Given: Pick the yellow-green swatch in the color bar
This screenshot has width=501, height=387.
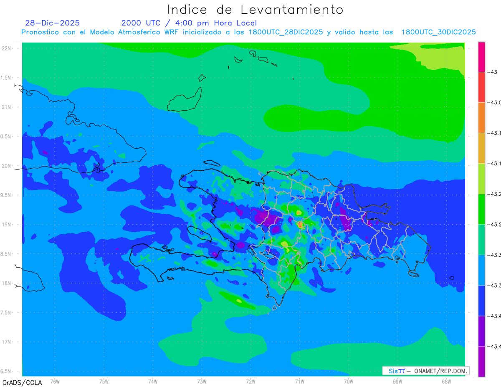Looking at the screenshot, I should pyautogui.click(x=481, y=179).
